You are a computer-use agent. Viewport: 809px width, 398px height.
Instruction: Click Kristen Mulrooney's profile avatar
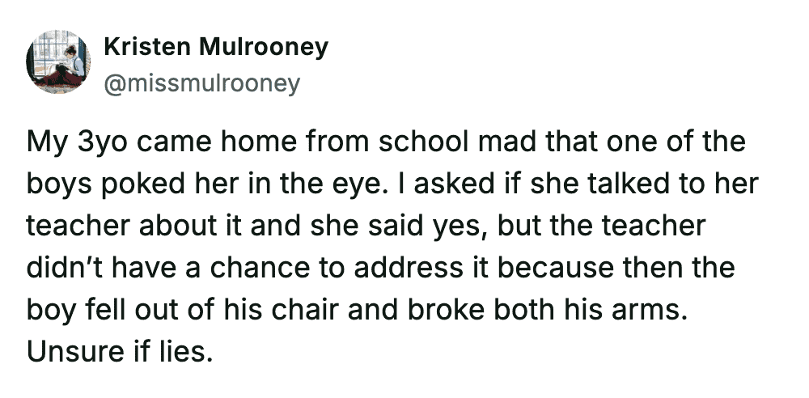(57, 61)
